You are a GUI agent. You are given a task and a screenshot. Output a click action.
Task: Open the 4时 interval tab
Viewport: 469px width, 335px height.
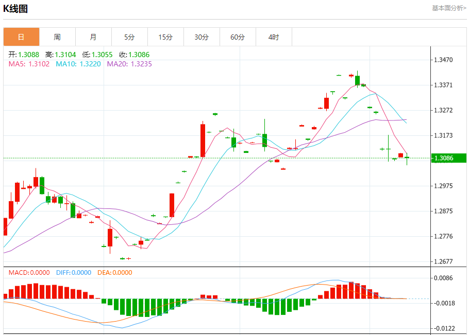click(274, 37)
